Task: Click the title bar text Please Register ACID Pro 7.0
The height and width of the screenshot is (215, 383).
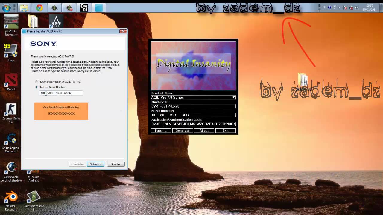Action: click(x=45, y=31)
